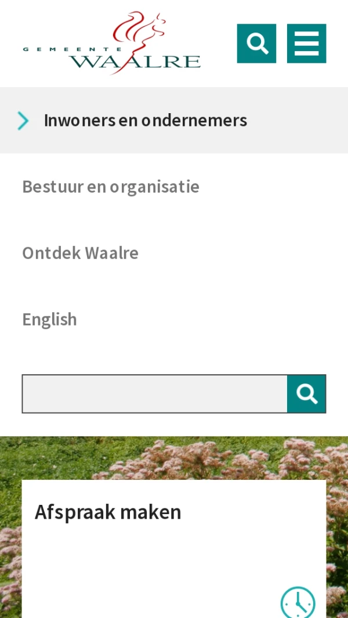The width and height of the screenshot is (348, 618).
Task: Go to Ontdek Waalre
Action: [x=81, y=252]
